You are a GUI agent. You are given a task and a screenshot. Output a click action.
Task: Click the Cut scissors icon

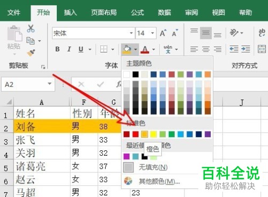tap(31, 28)
